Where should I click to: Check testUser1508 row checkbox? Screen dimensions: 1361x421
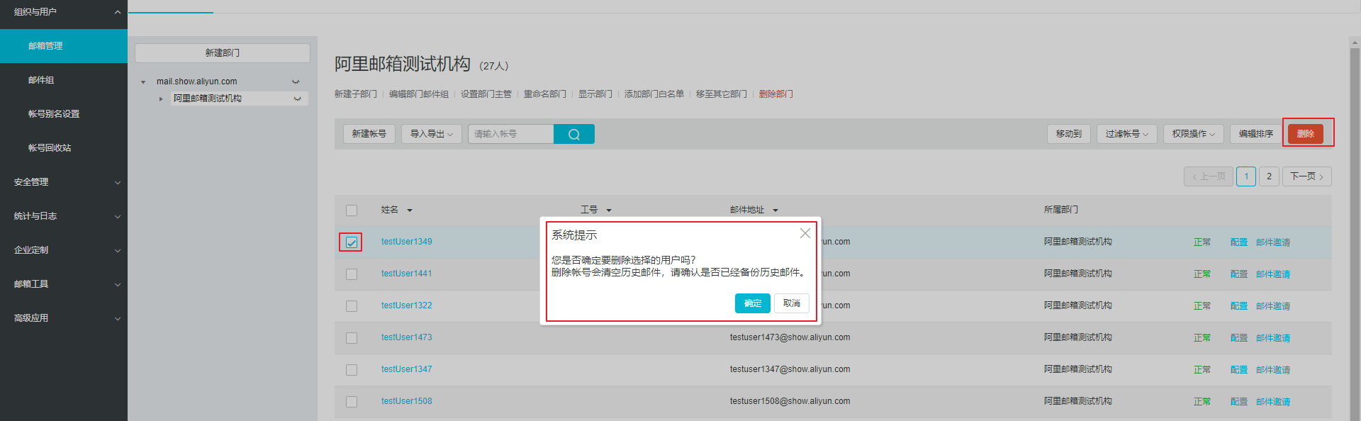pos(352,402)
